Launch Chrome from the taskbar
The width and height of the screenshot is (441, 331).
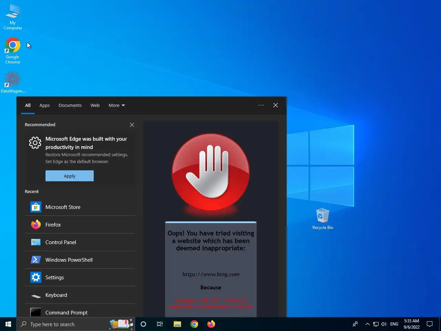coord(194,324)
